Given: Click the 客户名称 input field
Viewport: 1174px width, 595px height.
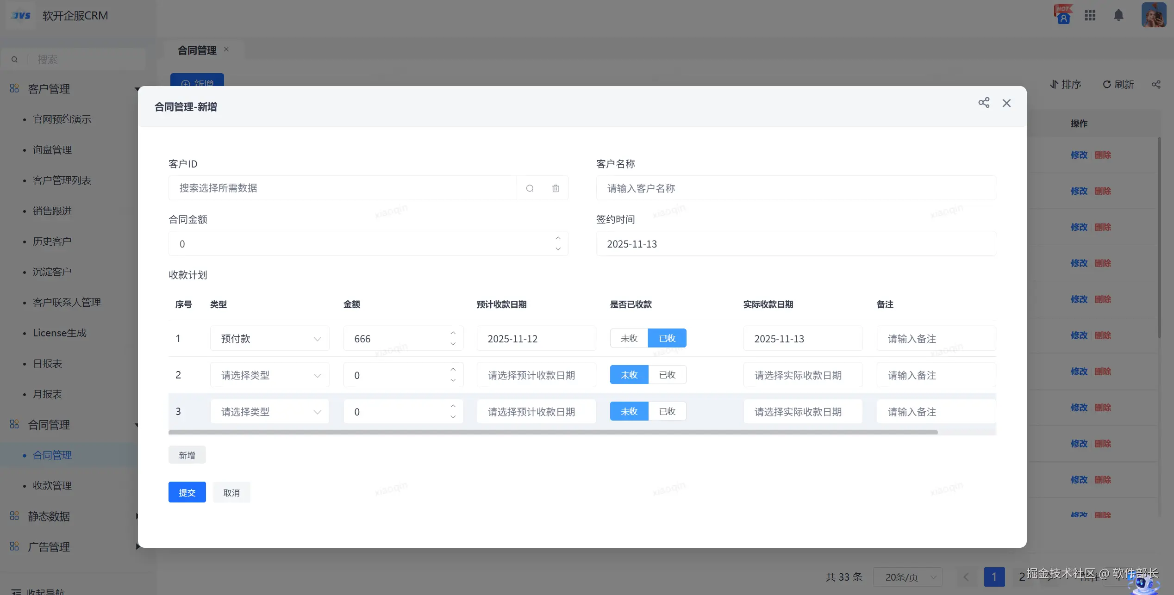Looking at the screenshot, I should pos(795,188).
